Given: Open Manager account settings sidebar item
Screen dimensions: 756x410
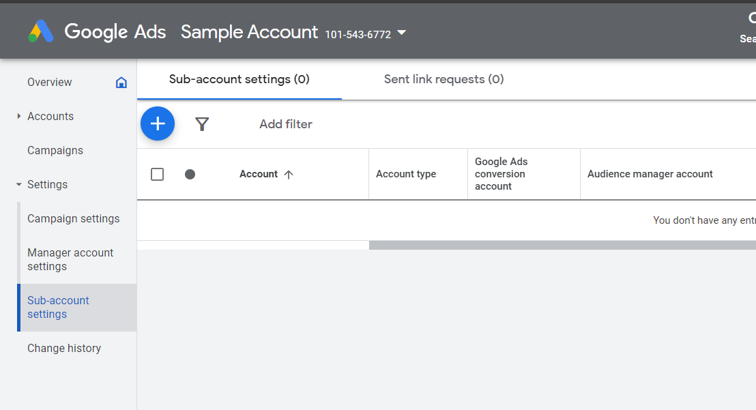Looking at the screenshot, I should point(70,260).
